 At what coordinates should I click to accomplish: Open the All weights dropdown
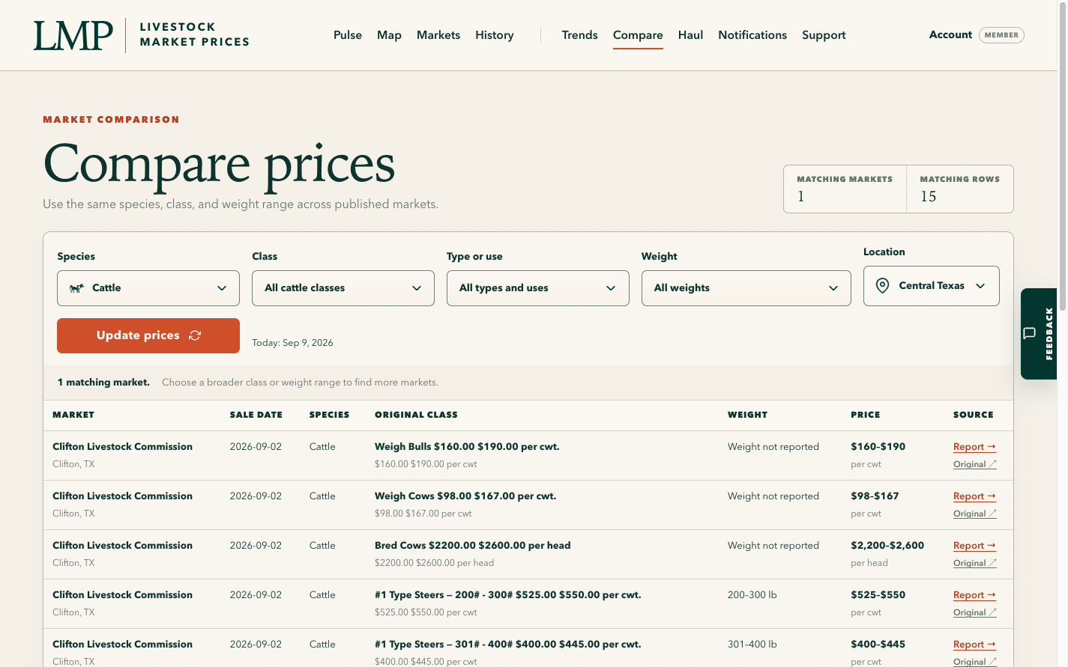[x=746, y=288]
